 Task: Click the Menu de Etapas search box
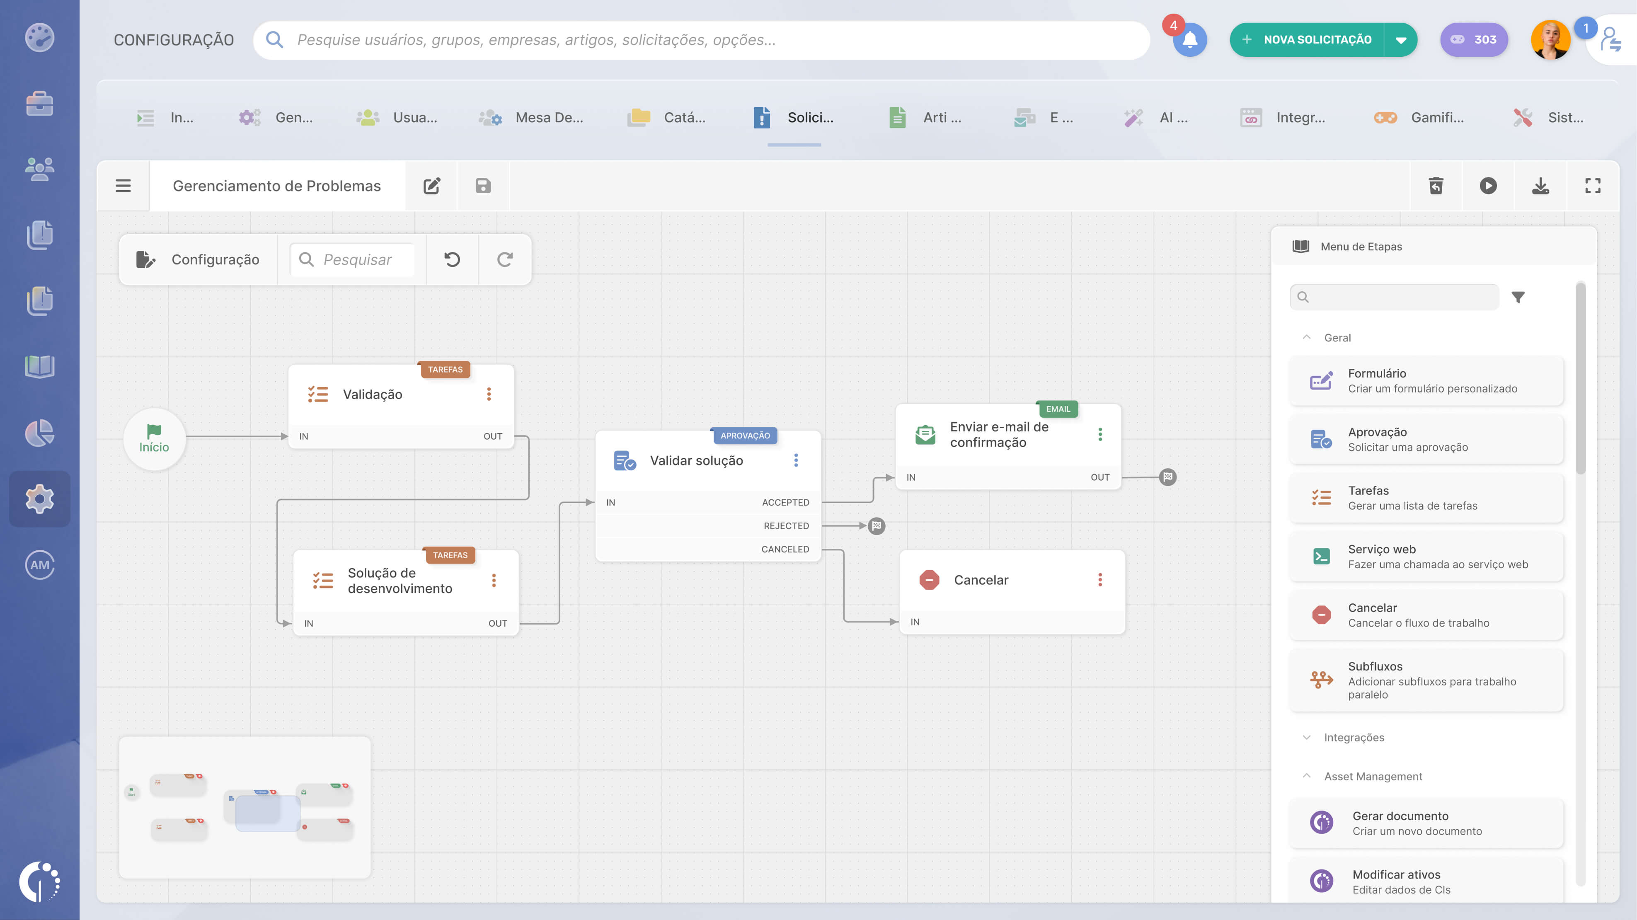tap(1394, 297)
